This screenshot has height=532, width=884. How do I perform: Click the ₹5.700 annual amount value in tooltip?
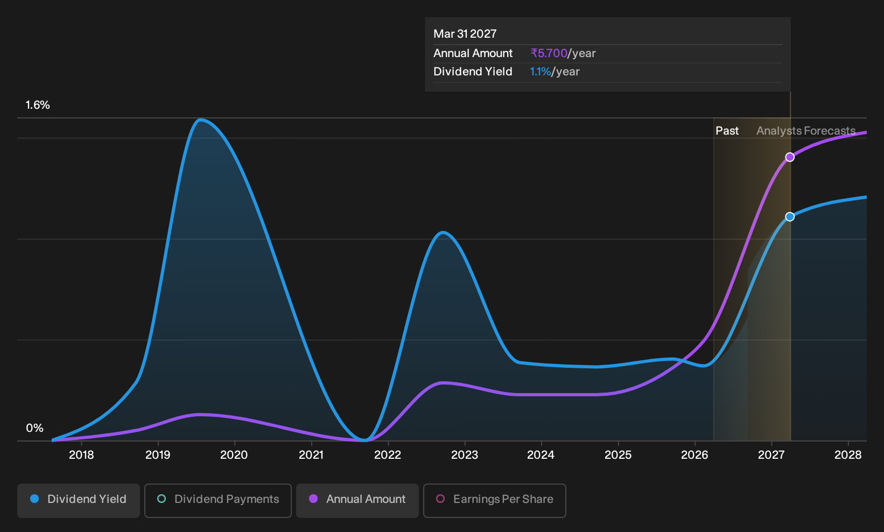point(549,53)
